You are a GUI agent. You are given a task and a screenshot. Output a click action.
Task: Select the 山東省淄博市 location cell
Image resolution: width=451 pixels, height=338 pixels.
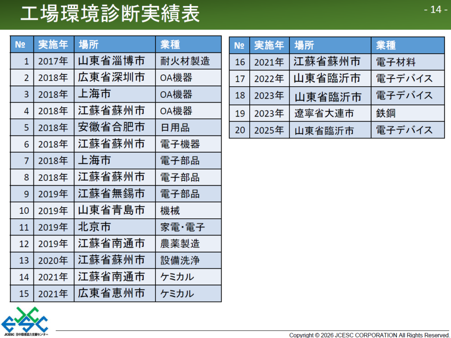(x=112, y=61)
